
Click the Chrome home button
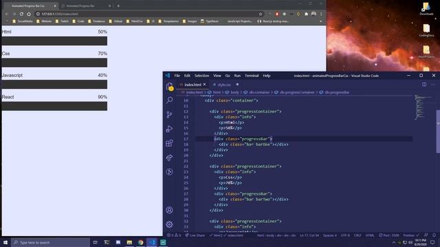[x=29, y=14]
